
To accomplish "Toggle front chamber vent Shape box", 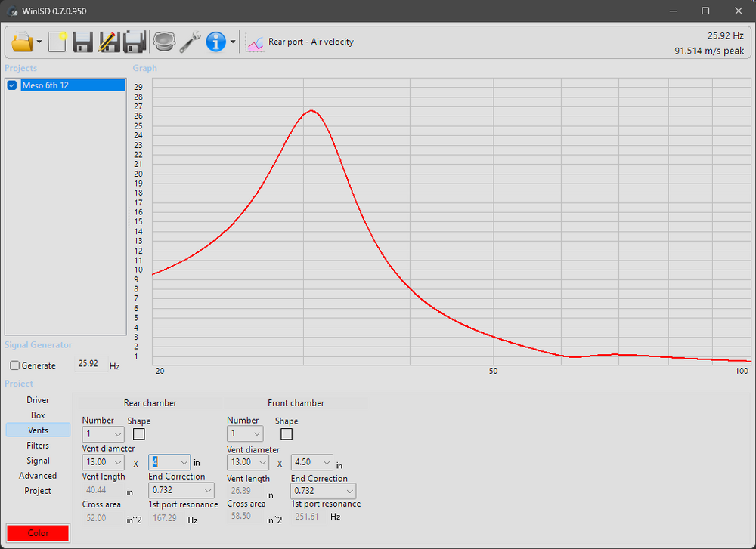I will pos(287,434).
